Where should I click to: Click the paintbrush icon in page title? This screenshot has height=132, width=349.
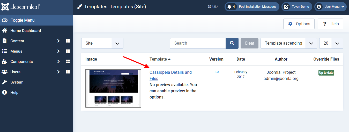[x=80, y=7]
